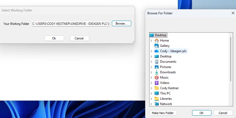
Task: Select the root Desktop label at top
Action: pyautogui.click(x=161, y=35)
